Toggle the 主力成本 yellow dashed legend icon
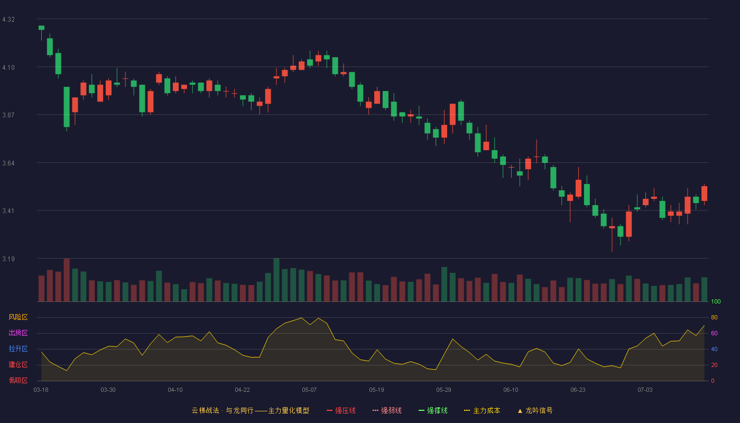 point(467,410)
